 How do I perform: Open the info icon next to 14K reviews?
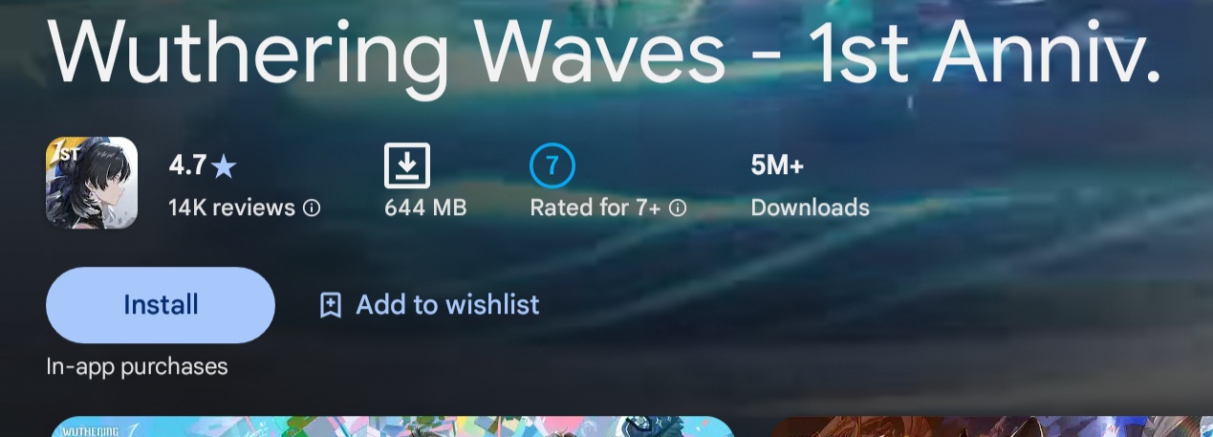(312, 208)
